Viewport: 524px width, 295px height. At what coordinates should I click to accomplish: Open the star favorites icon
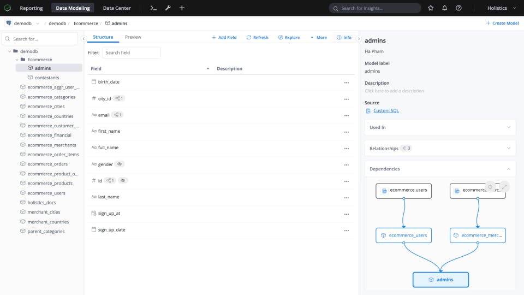[431, 8]
